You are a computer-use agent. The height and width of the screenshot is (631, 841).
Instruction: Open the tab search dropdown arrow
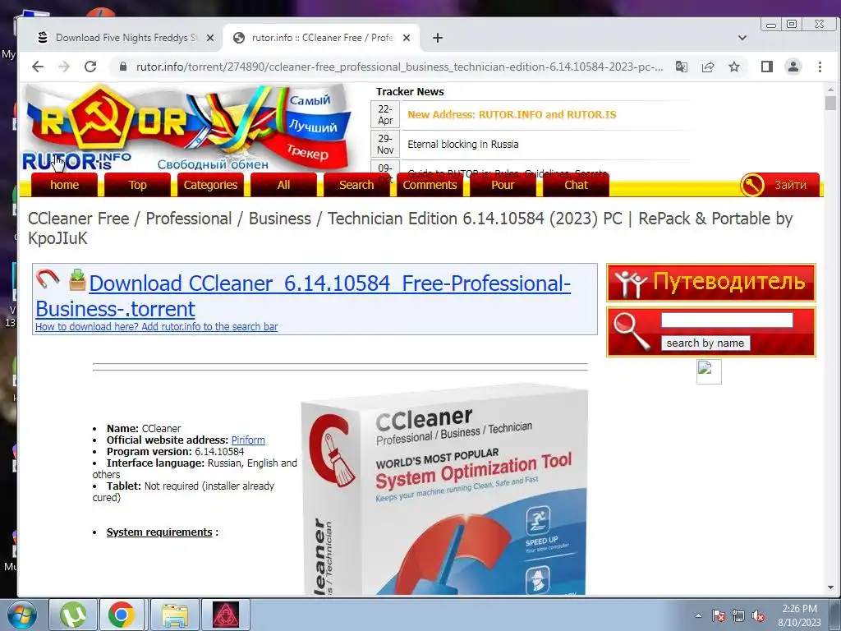click(x=742, y=38)
